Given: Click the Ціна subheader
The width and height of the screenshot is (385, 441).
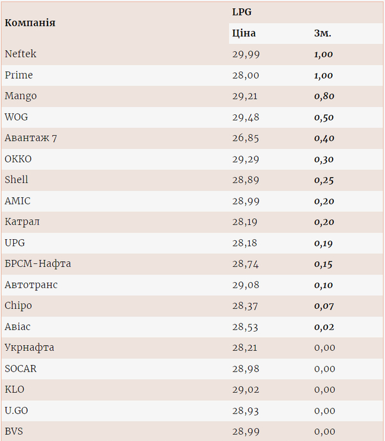Looking at the screenshot, I should (x=244, y=34).
